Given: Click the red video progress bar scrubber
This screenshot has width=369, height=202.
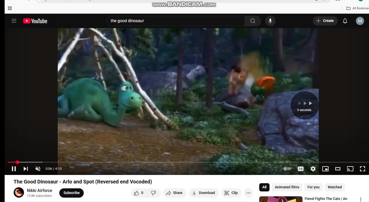Looking at the screenshot, I should 18,162.
